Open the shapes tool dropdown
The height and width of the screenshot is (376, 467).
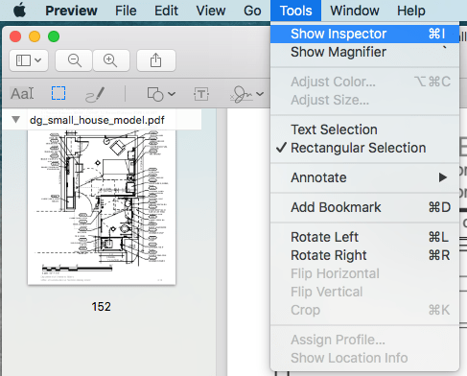161,94
